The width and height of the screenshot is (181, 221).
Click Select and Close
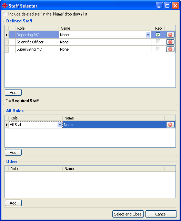click(128, 214)
